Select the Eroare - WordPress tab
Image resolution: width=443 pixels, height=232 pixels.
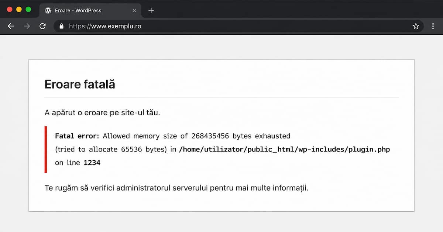(90, 11)
